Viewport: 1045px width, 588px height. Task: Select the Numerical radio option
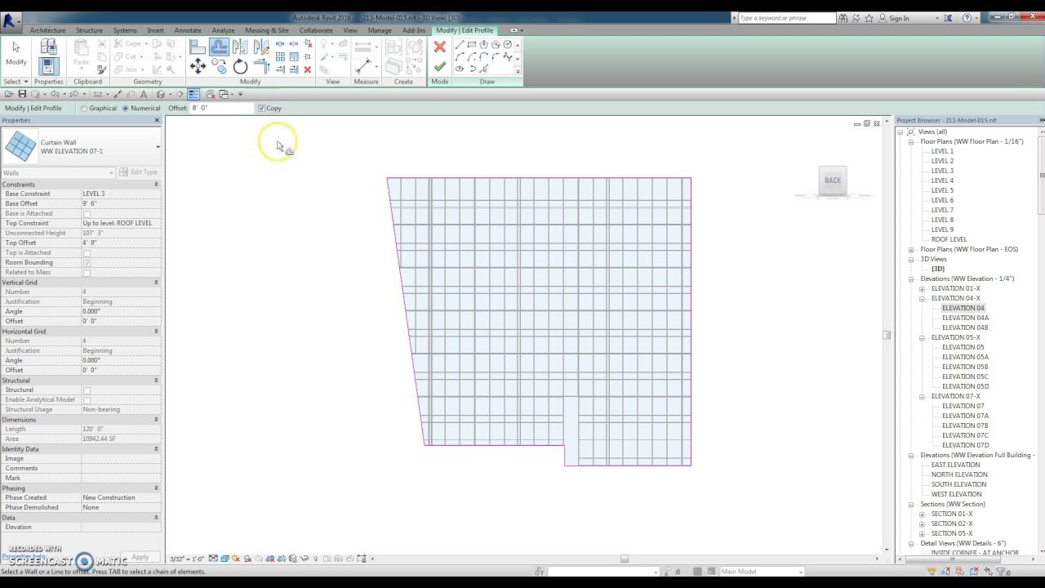click(125, 108)
